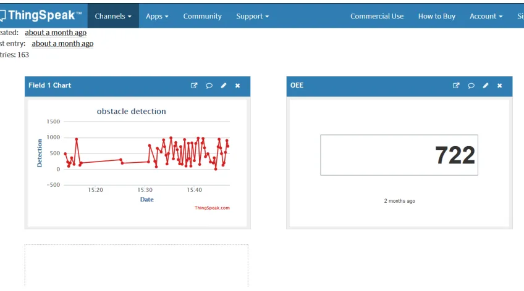Click the 15:20 tick label on chart

point(96,190)
